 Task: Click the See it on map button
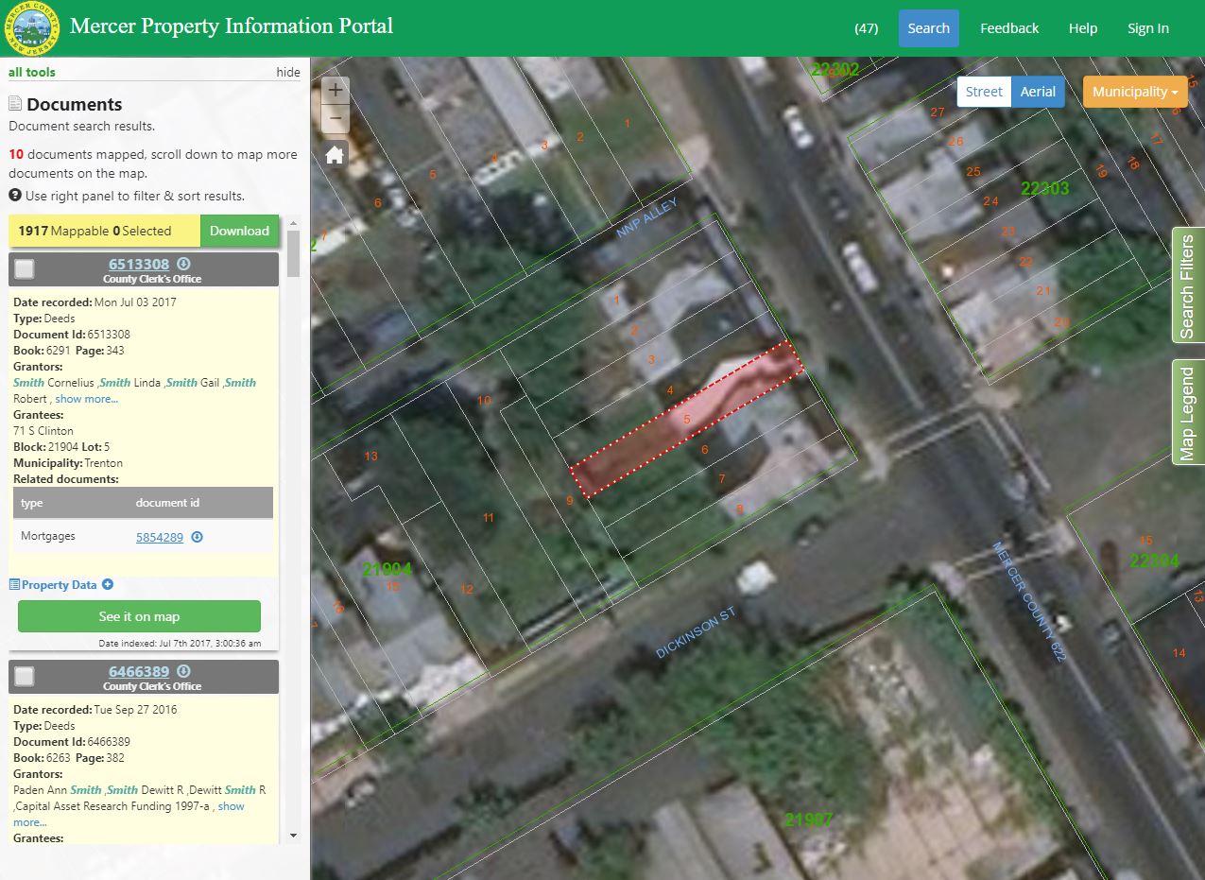(x=139, y=616)
